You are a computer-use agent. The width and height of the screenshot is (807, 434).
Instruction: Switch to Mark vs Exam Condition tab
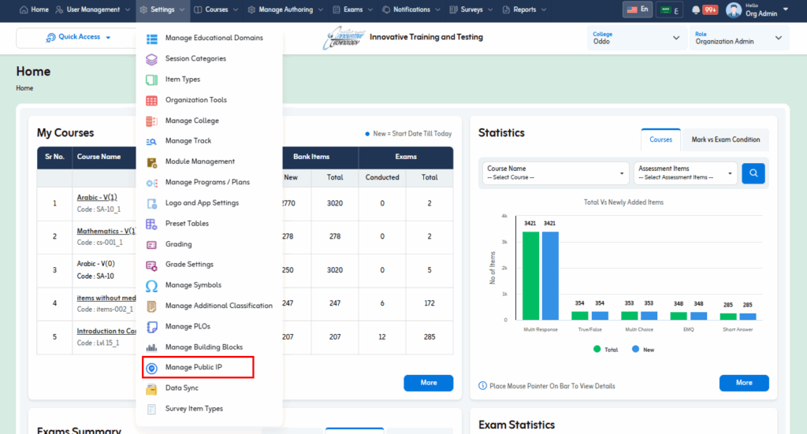point(725,139)
